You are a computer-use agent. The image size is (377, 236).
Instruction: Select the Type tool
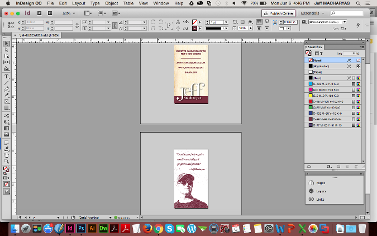(7, 77)
